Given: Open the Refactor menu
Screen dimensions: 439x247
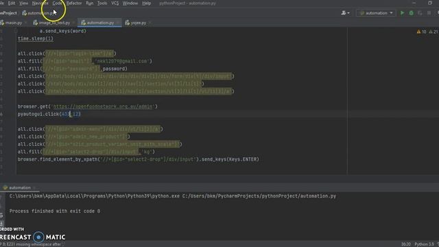Looking at the screenshot, I should 74,3.
